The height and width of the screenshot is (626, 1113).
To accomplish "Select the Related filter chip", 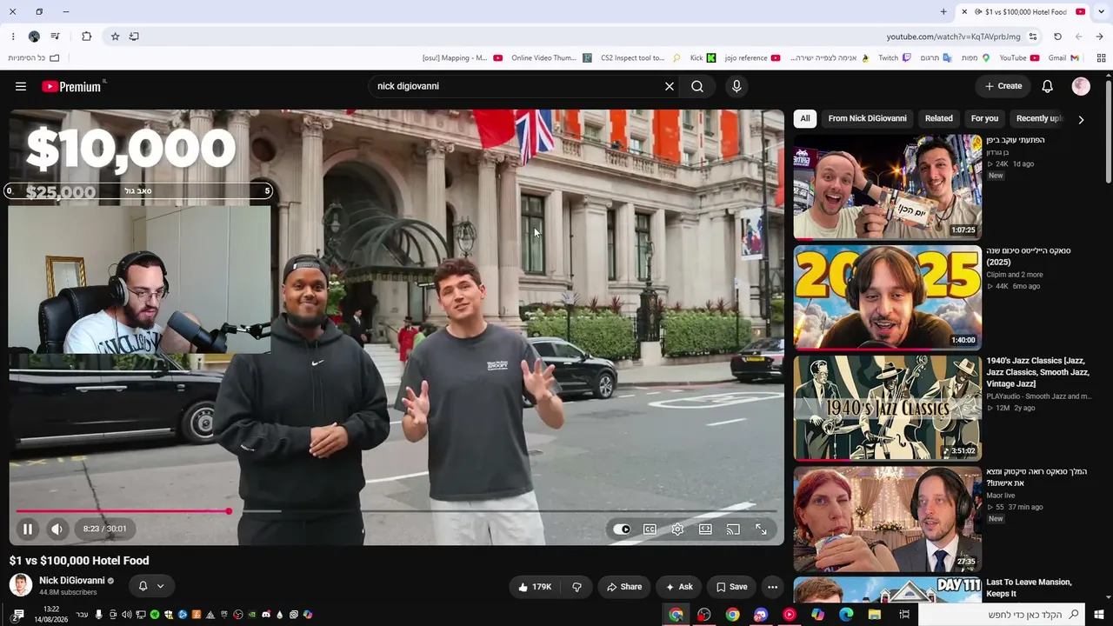I will (x=939, y=118).
